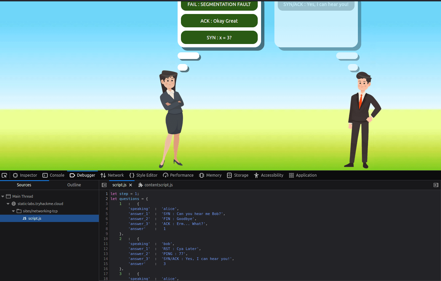This screenshot has height=281, width=441.
Task: Open the Console panel
Action: point(53,175)
